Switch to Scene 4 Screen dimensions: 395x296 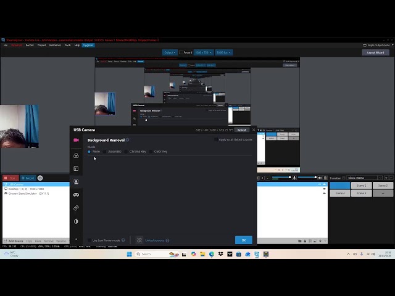click(340, 193)
